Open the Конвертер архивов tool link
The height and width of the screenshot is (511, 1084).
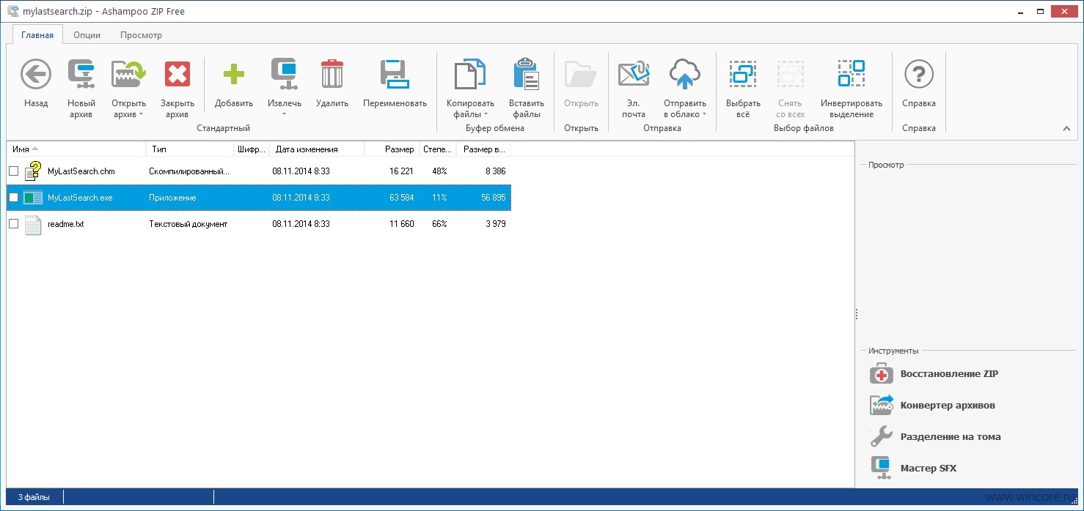(x=948, y=406)
